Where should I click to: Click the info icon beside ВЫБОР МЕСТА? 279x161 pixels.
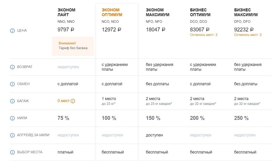pos(13,152)
